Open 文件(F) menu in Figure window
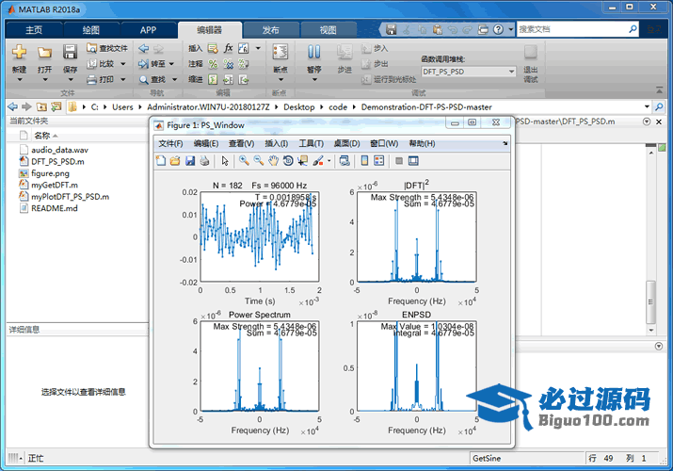Screen dimensions: 673x471 pos(170,143)
